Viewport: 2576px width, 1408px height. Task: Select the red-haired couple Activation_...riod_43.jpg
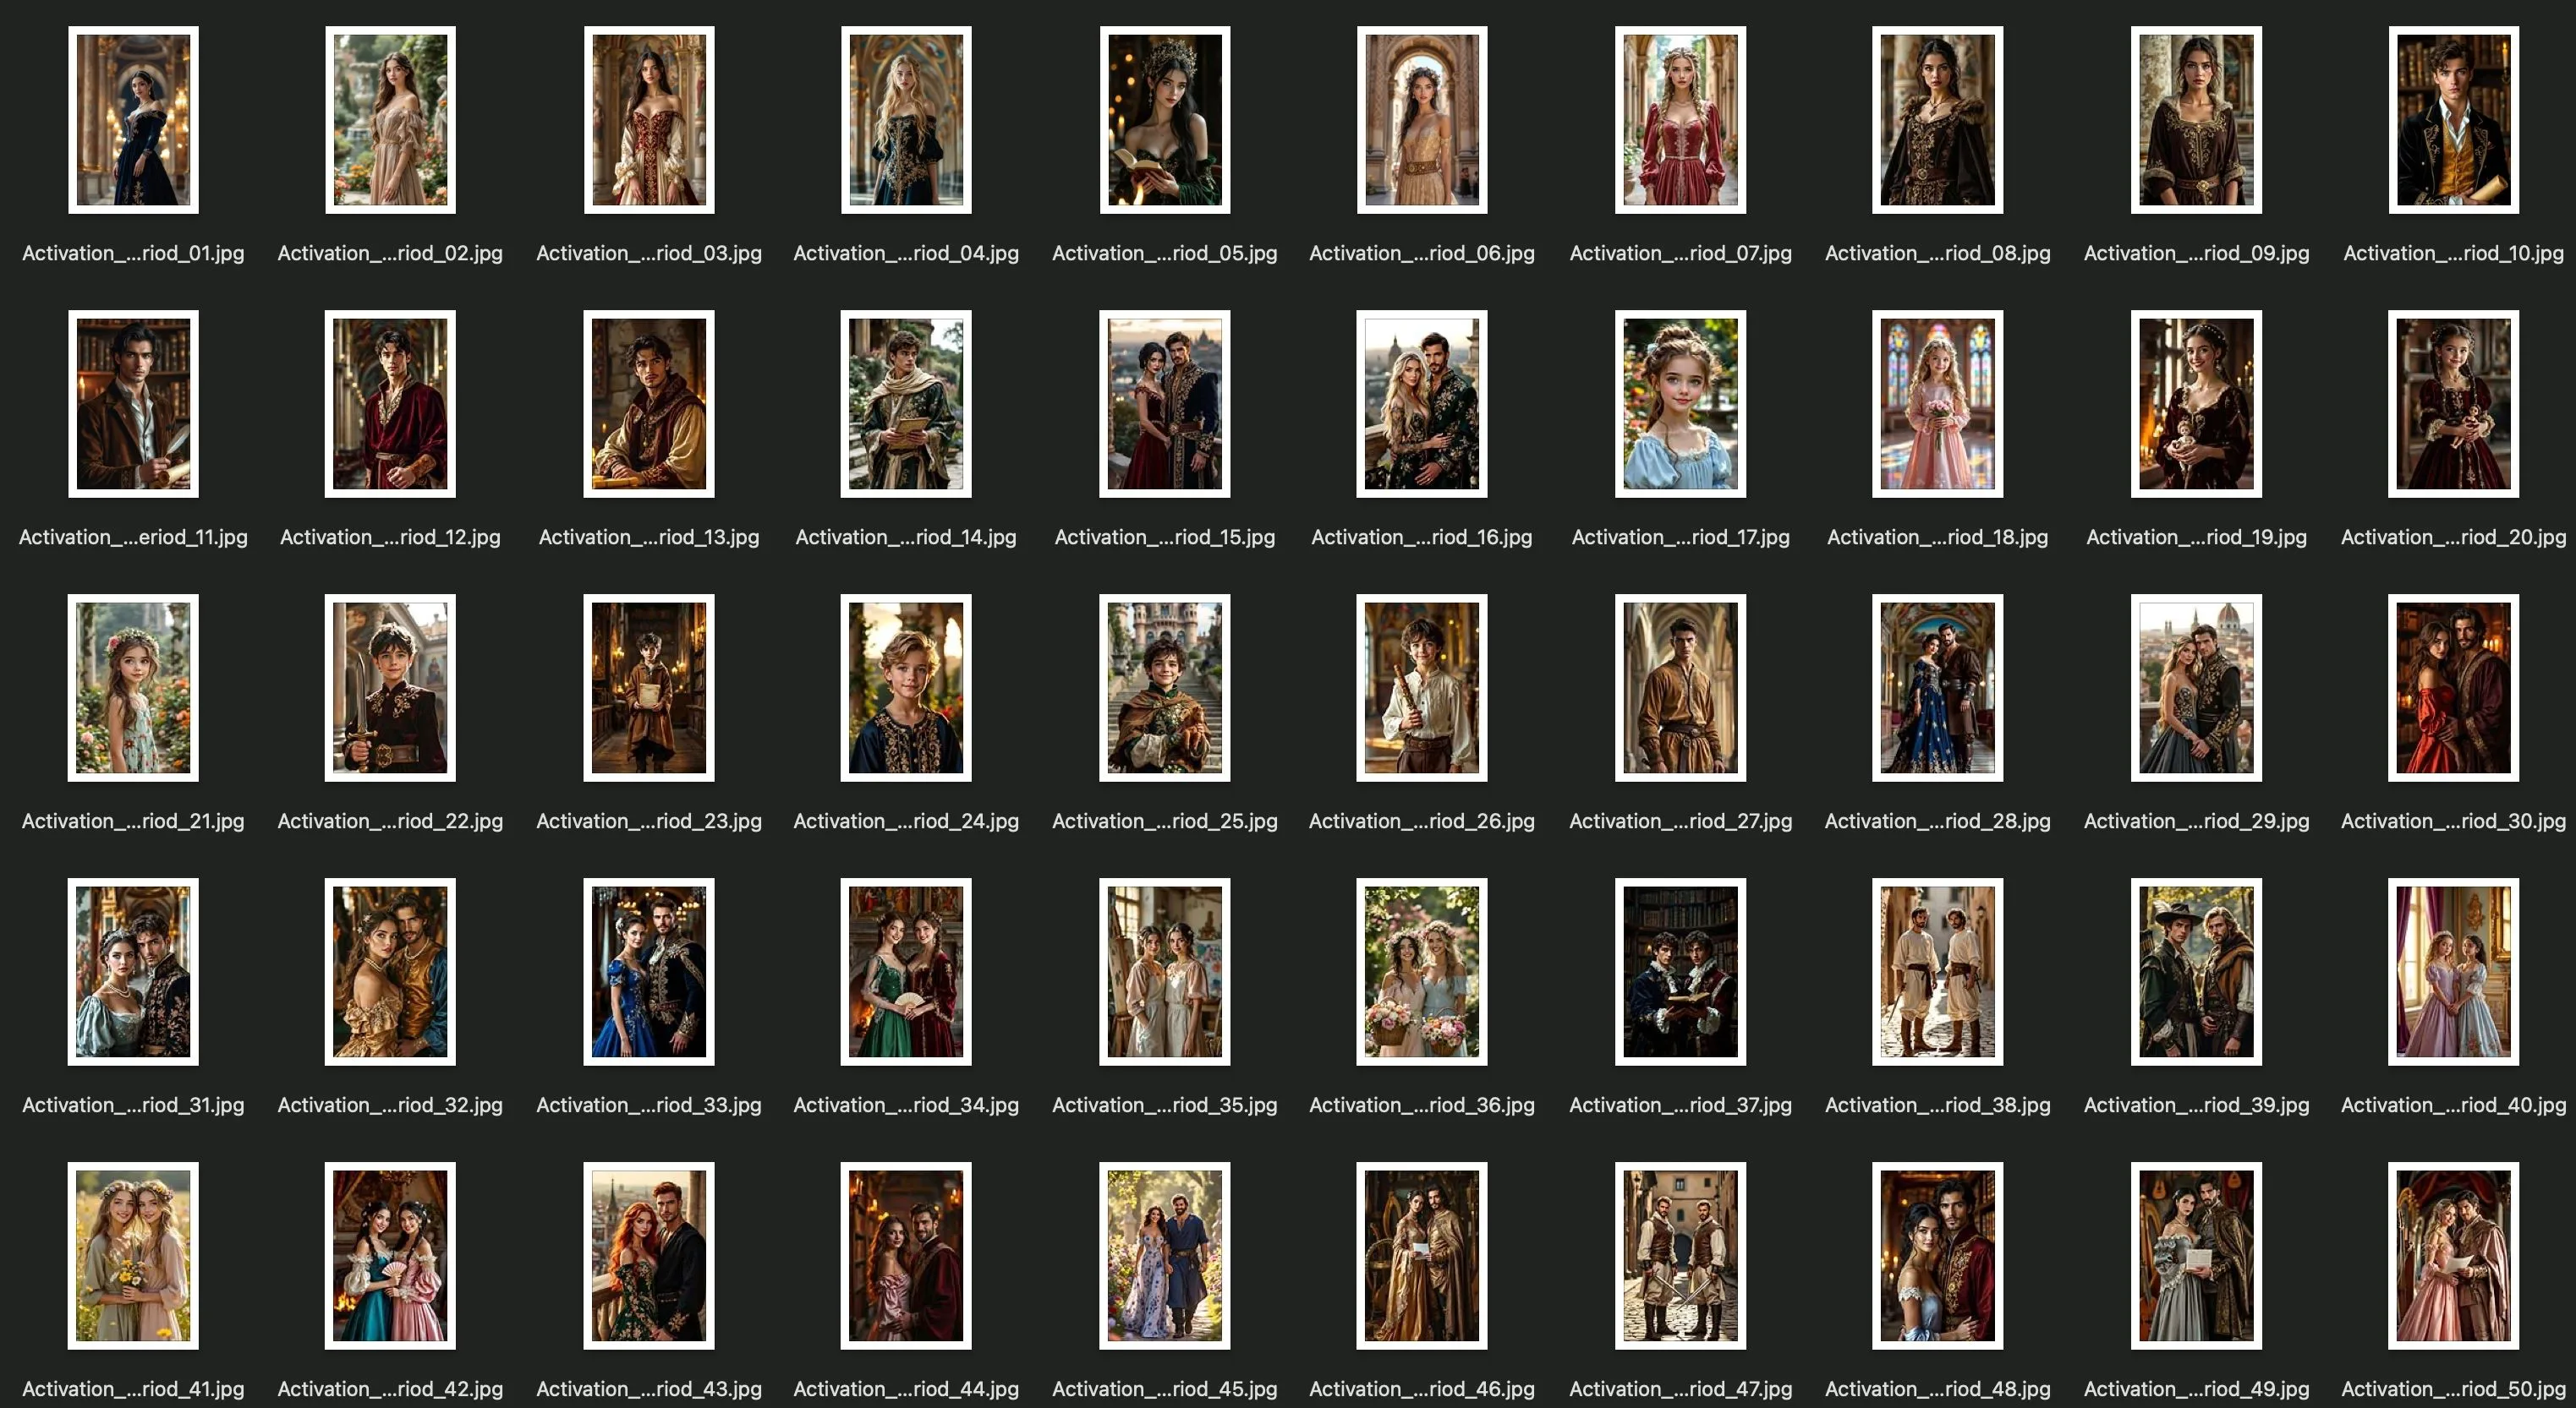pyautogui.click(x=648, y=1255)
